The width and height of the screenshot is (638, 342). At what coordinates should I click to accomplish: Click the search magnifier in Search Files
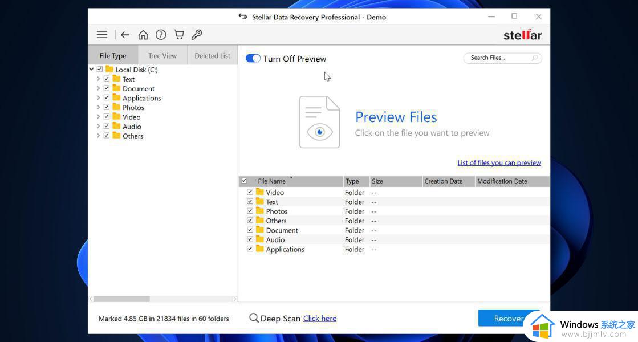pyautogui.click(x=535, y=58)
